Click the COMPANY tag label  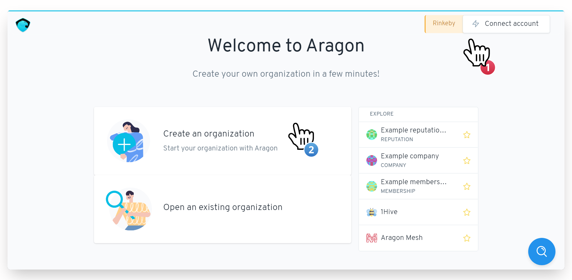click(x=393, y=165)
